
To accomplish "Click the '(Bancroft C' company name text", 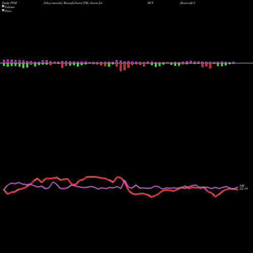I will tap(188, 3).
